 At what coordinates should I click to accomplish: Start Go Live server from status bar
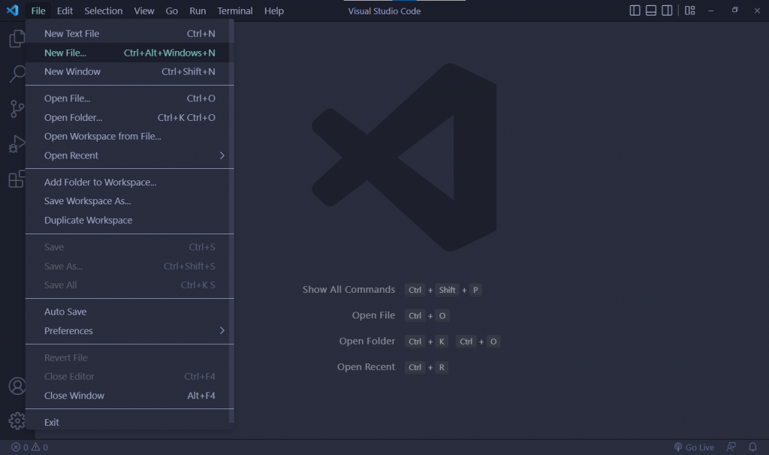pyautogui.click(x=694, y=447)
